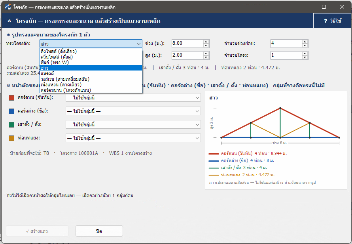This screenshot has height=244, width=352.
Task: Click the green เสาตั้ง / ดั้ง color swatch
Action: [x=11, y=125]
